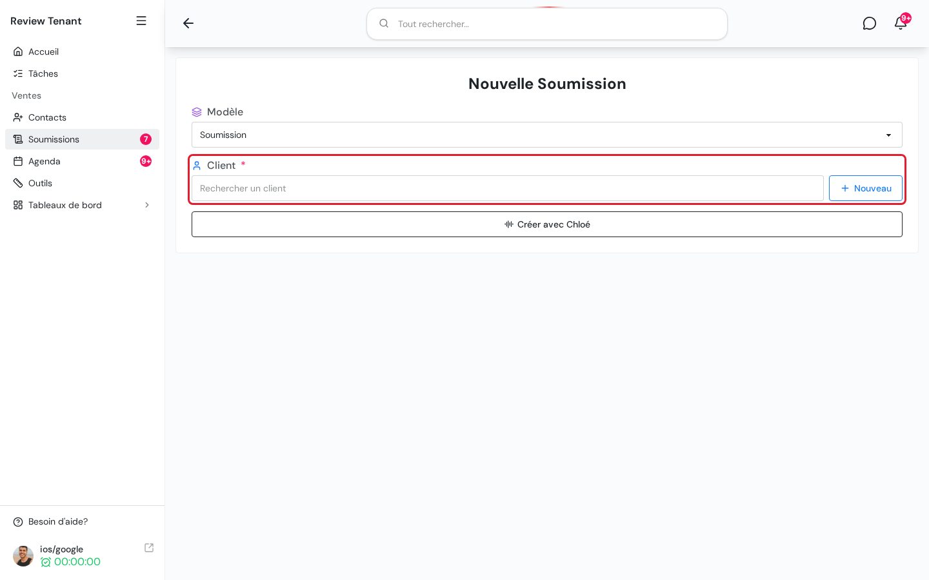The width and height of the screenshot is (929, 580).
Task: Click the Modèle layers icon
Action: (197, 112)
